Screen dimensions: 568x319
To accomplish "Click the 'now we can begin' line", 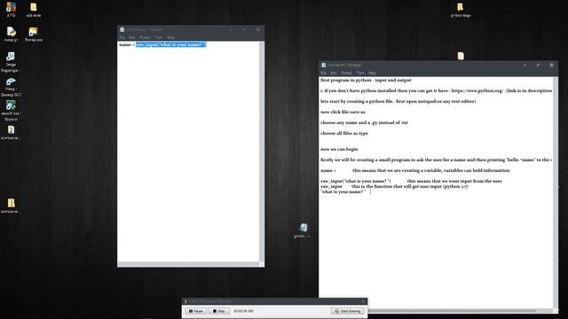I will (339, 150).
